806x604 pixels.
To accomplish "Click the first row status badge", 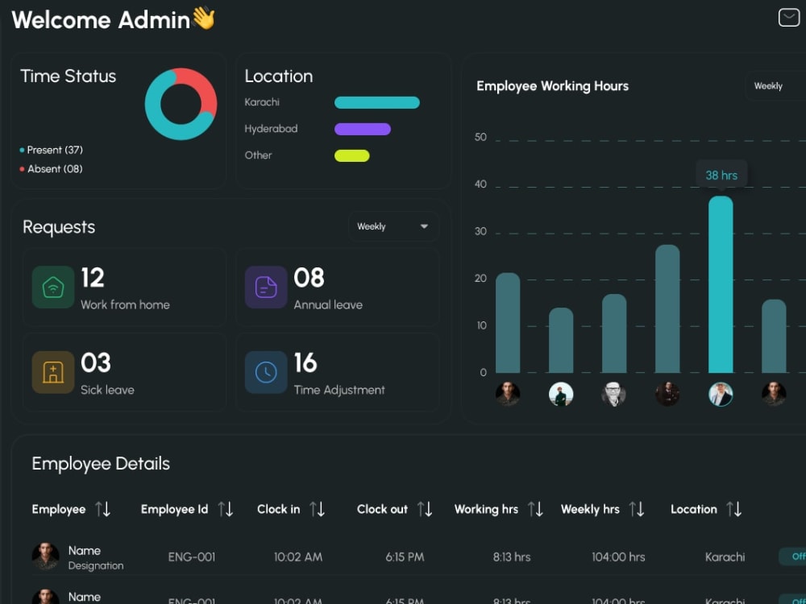I will tap(792, 556).
